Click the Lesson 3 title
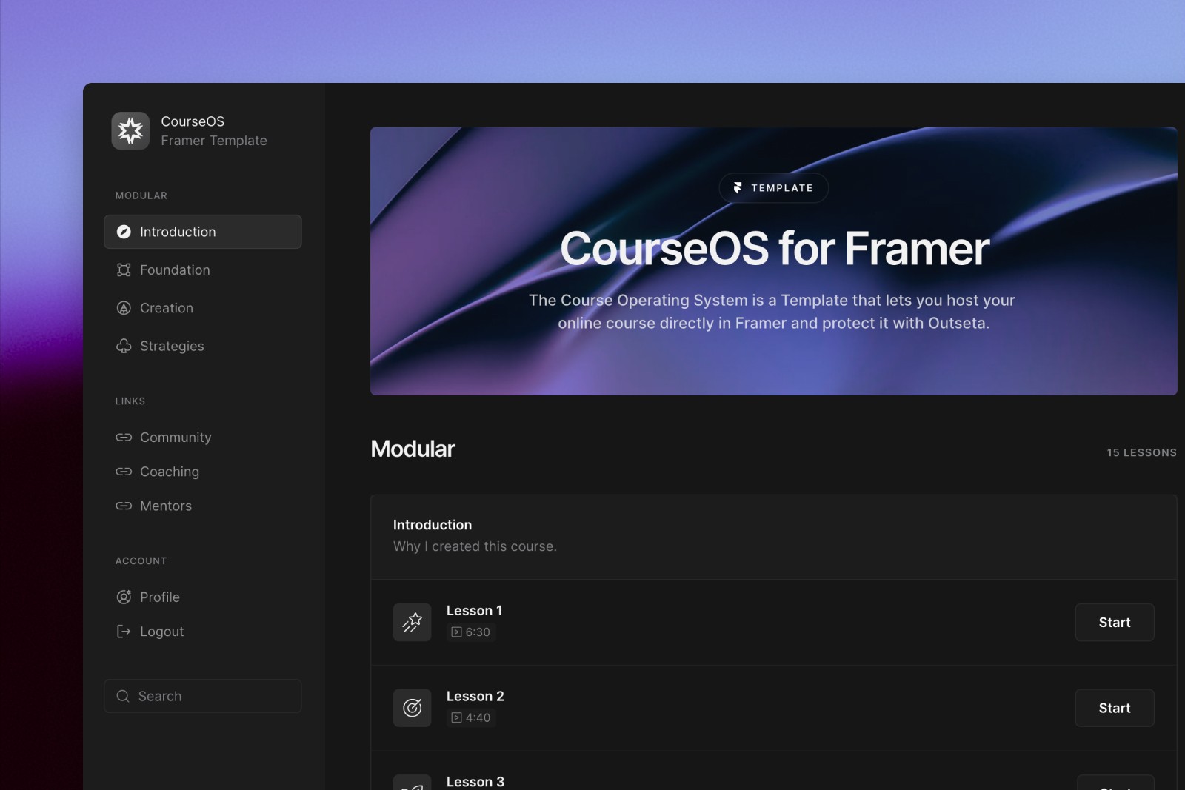Image resolution: width=1185 pixels, height=790 pixels. click(x=475, y=782)
